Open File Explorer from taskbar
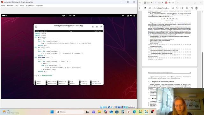This screenshot has height=115, width=204. point(99,112)
